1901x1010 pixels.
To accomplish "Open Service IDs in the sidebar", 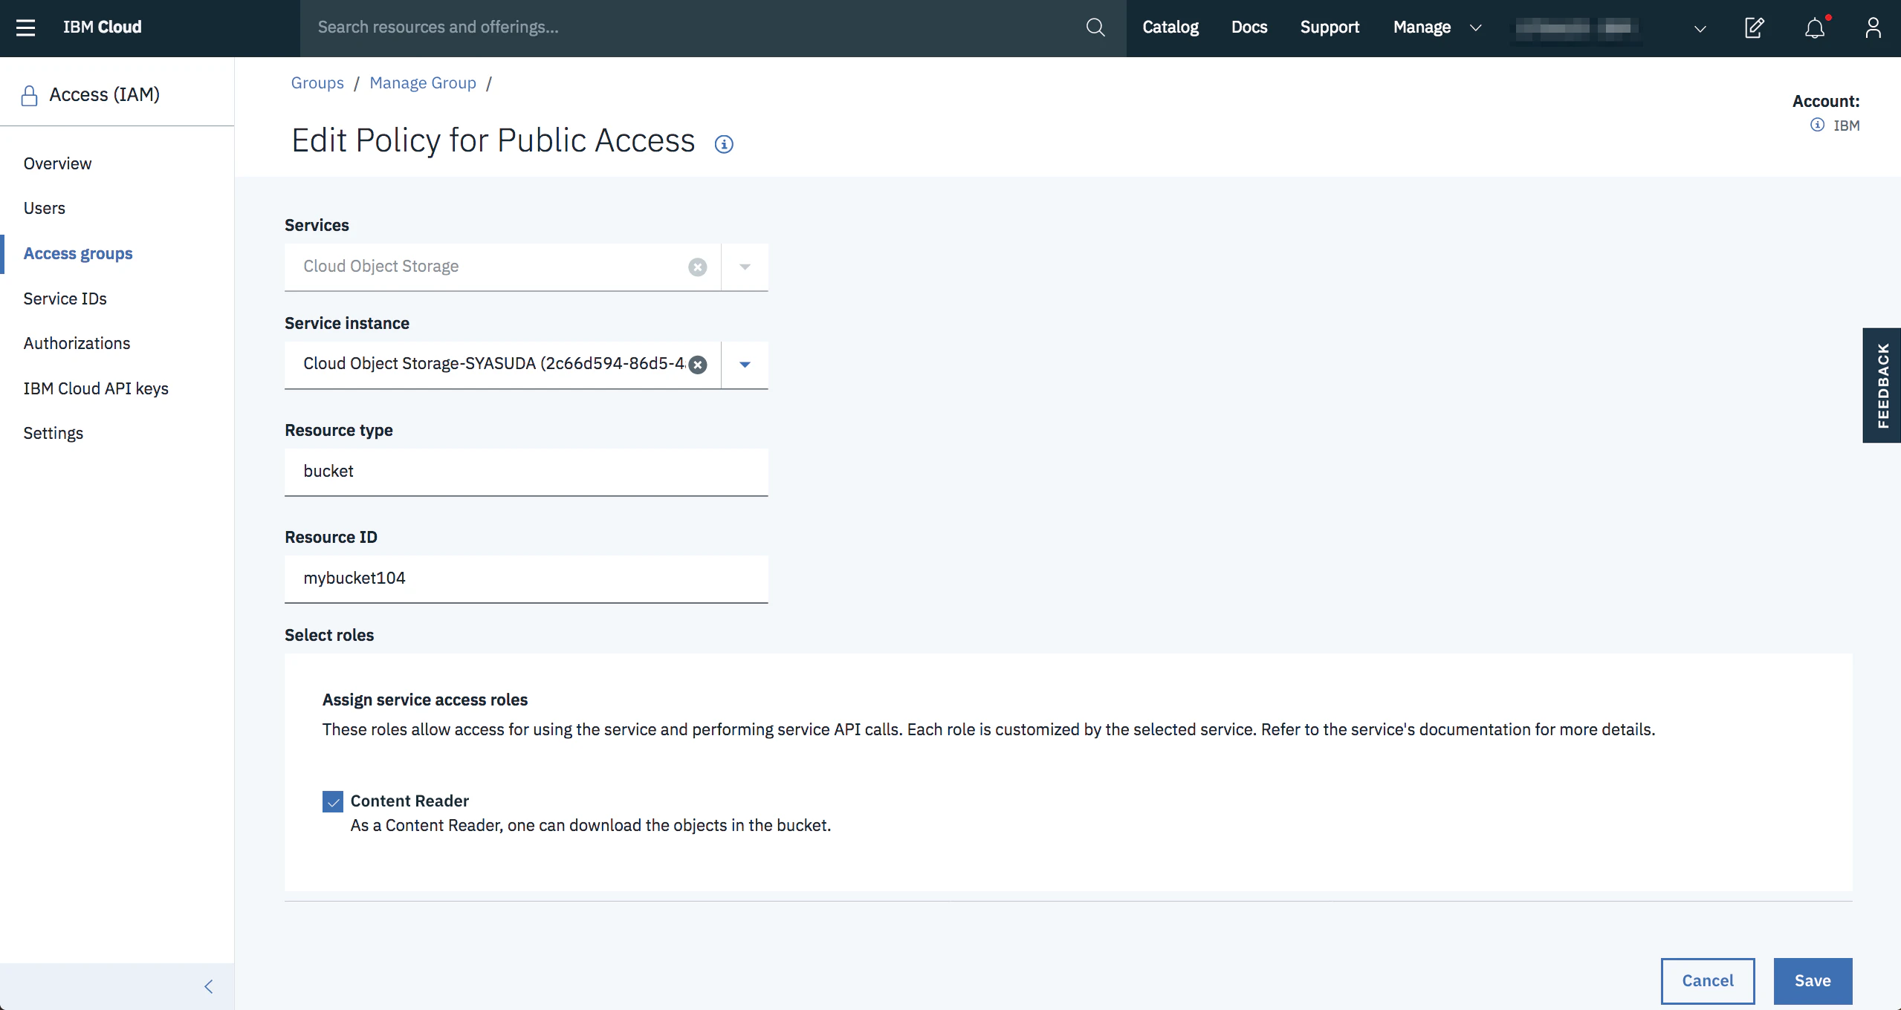I will point(65,299).
